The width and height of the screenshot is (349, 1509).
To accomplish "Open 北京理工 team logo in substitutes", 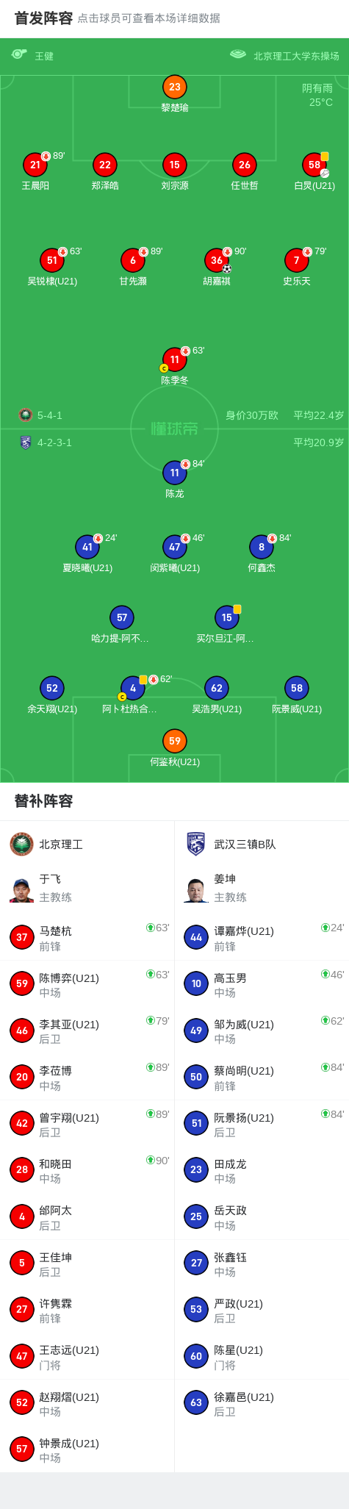I will pyautogui.click(x=22, y=844).
